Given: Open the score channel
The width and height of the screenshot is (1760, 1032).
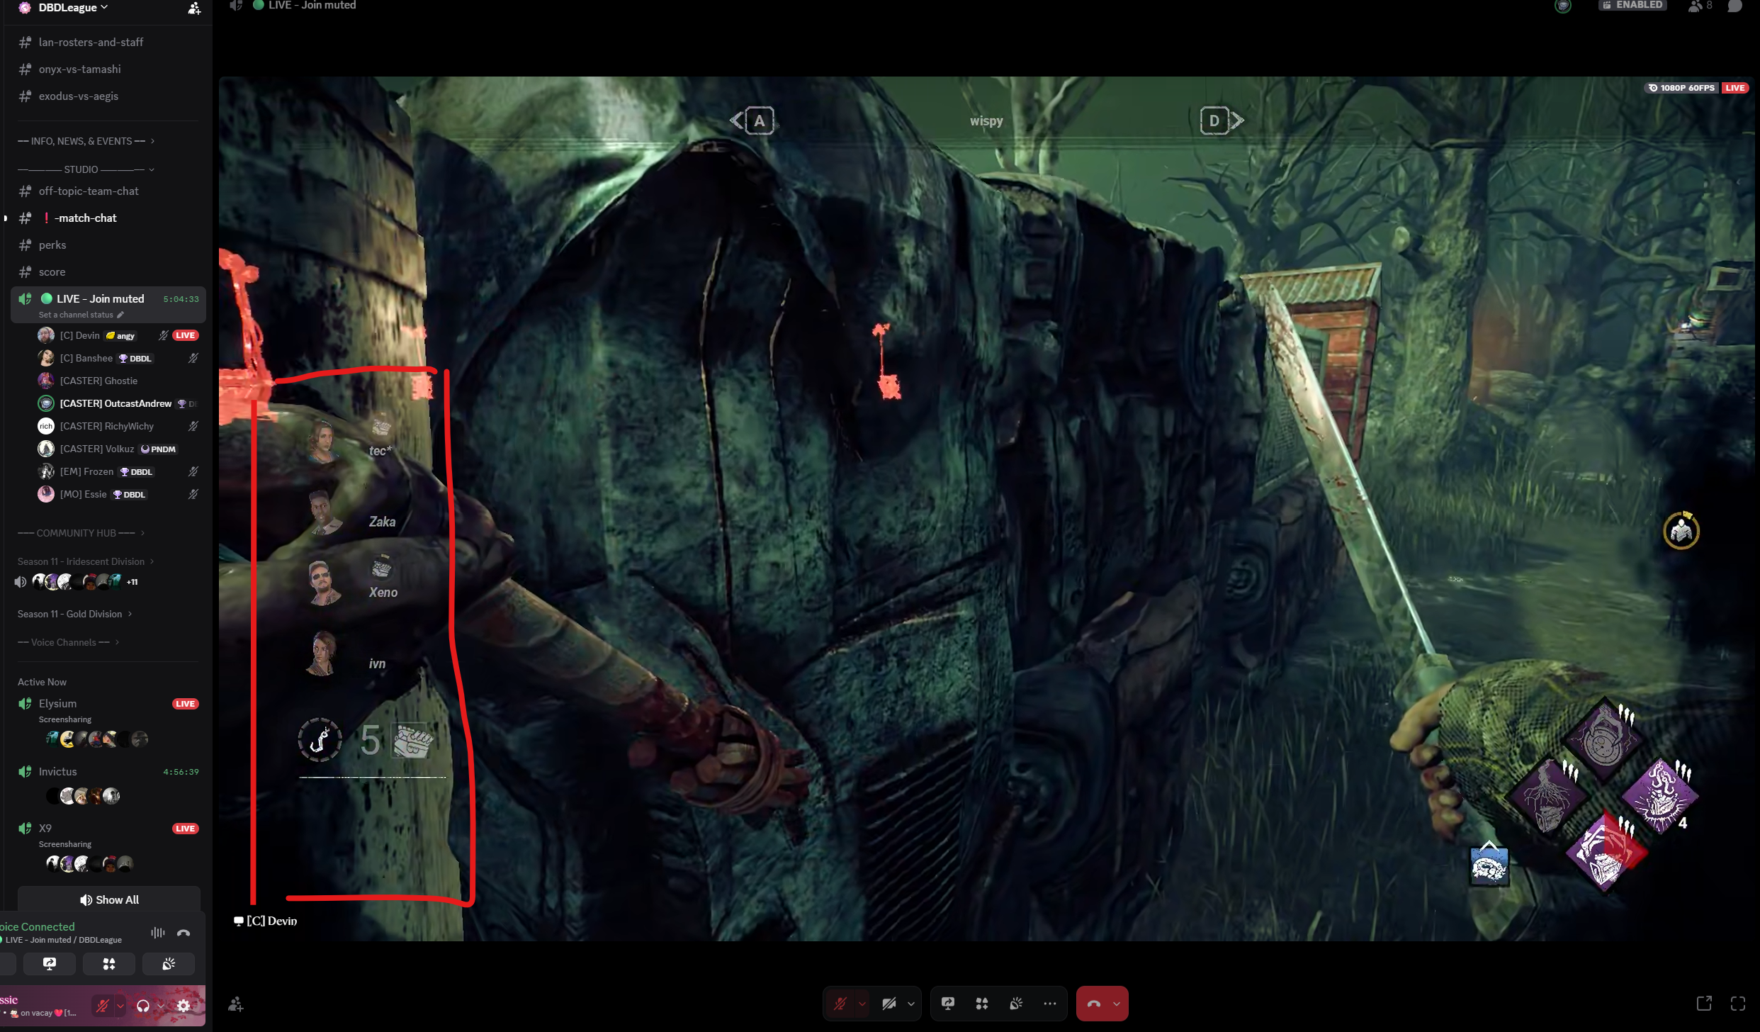Looking at the screenshot, I should [108, 272].
